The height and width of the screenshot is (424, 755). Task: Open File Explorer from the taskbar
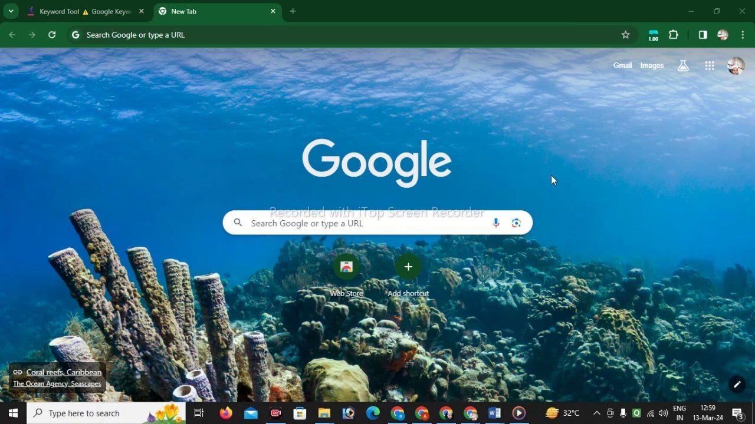324,413
